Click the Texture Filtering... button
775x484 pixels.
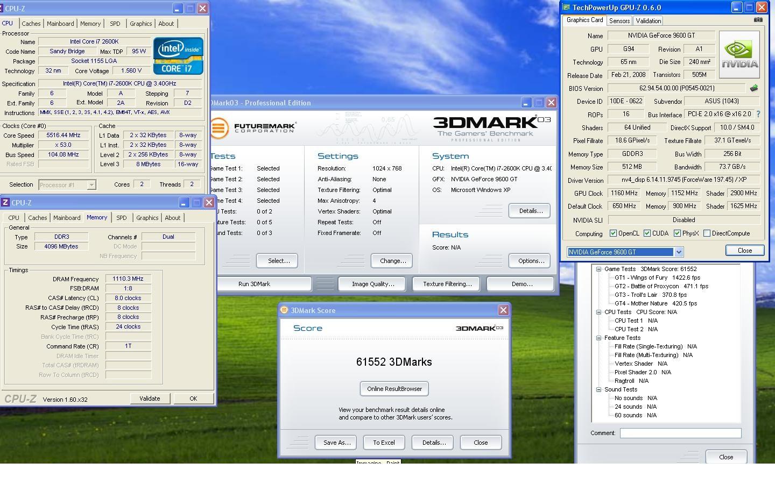tap(447, 284)
